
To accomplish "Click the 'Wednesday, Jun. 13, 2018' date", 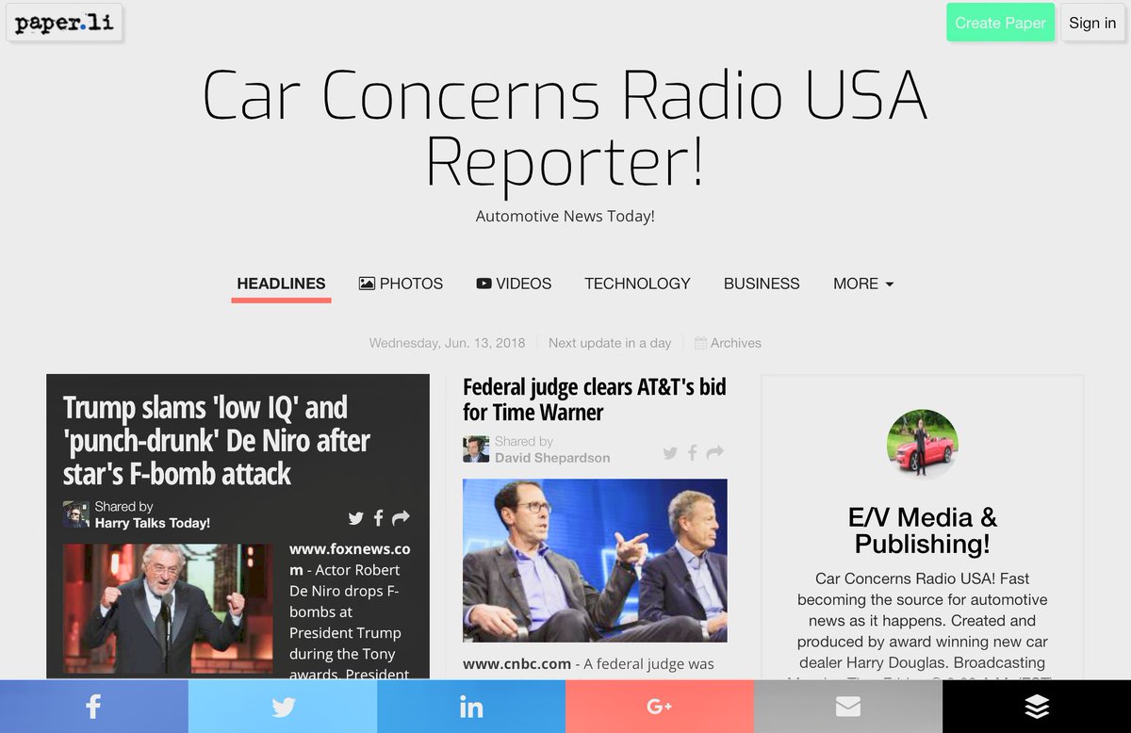I will (x=448, y=343).
